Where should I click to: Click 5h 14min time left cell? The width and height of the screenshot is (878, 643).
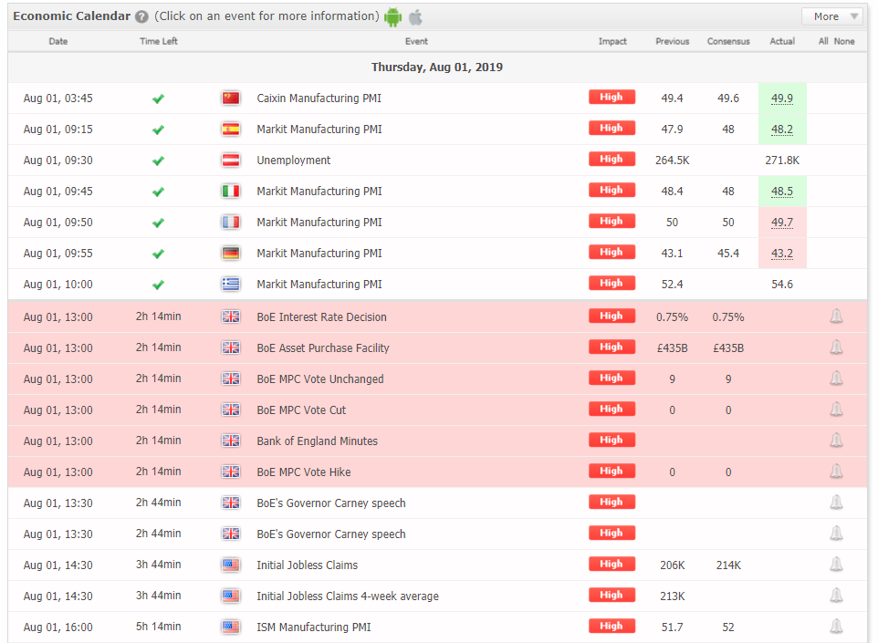(x=159, y=627)
